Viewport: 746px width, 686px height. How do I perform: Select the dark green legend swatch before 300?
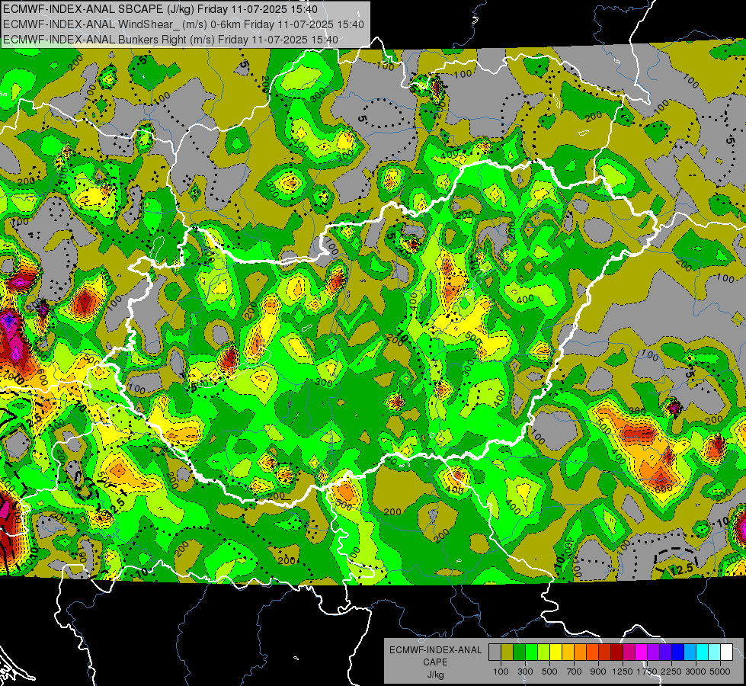(x=519, y=652)
